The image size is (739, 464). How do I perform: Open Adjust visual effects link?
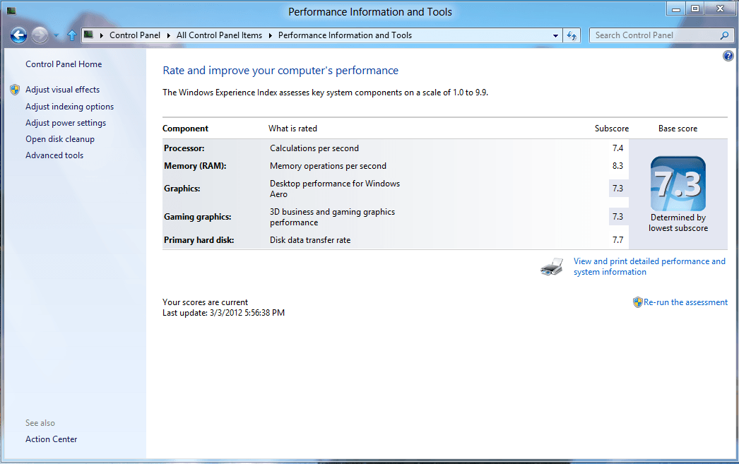pos(63,90)
